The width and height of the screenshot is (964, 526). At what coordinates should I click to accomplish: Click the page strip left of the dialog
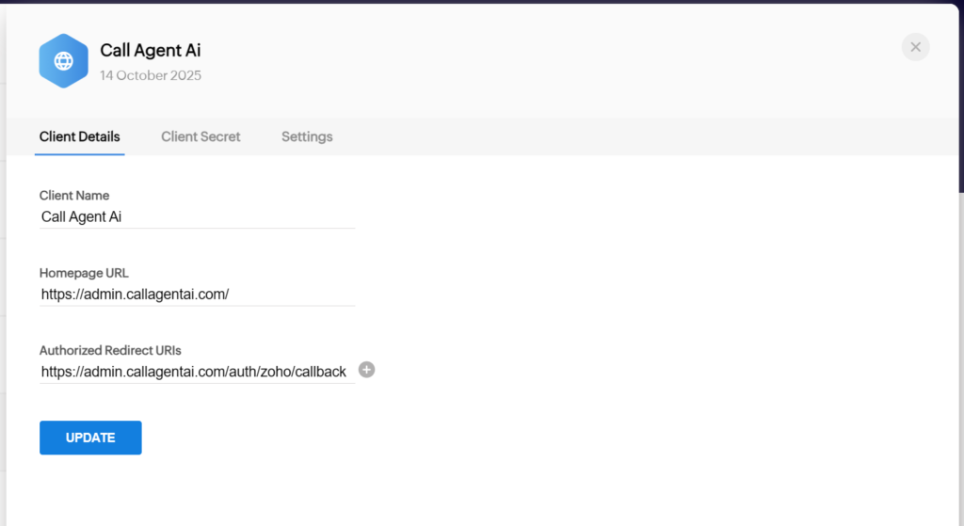click(3, 282)
